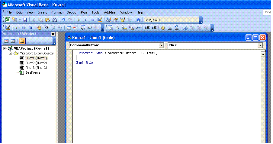Click the Quick Watch glasses icon

click(90, 28)
